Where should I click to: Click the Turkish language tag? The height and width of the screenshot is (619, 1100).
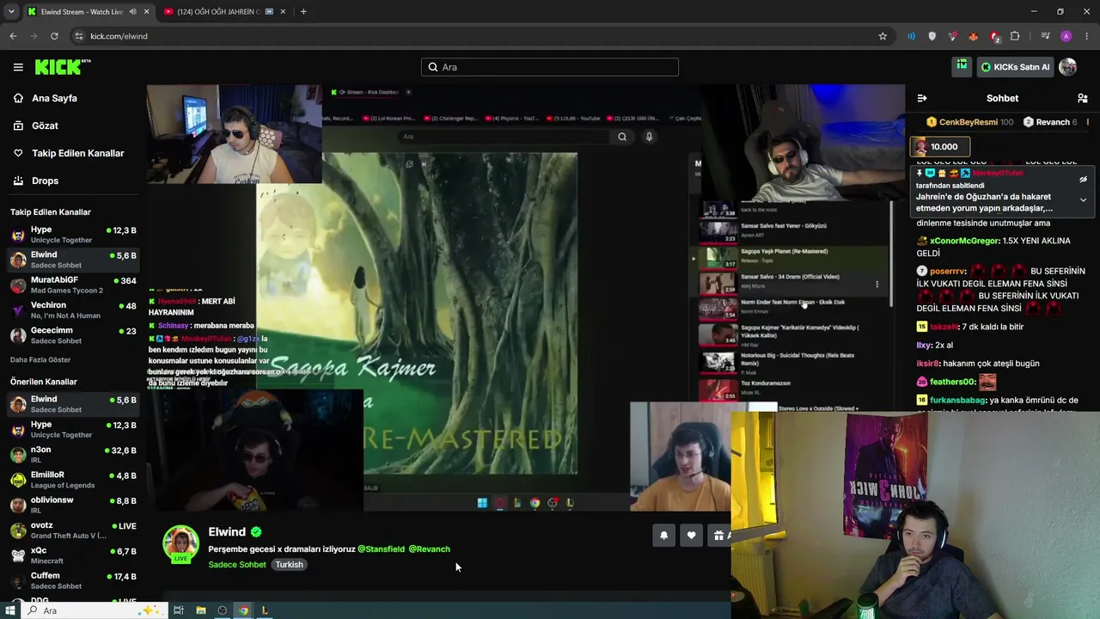pos(289,565)
